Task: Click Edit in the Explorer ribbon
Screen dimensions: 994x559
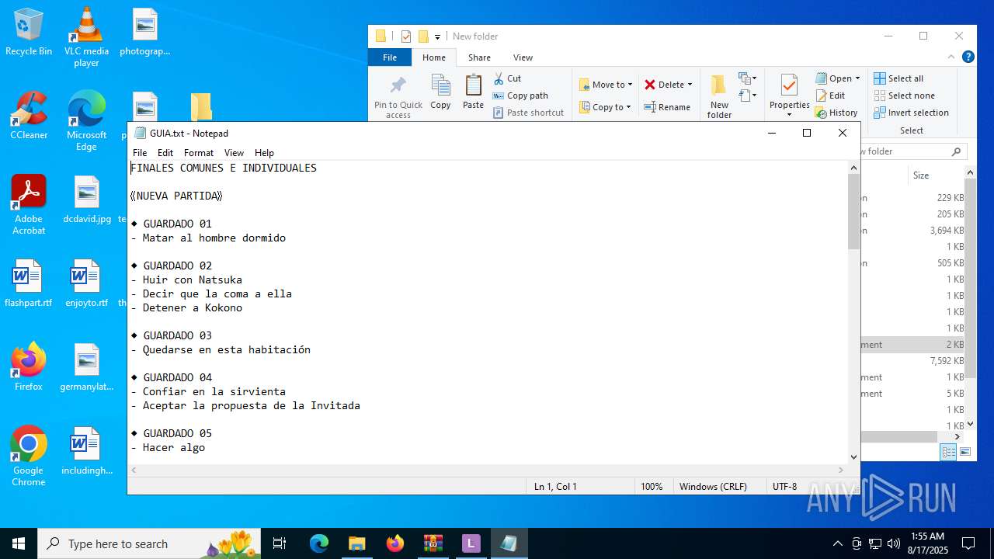Action: tap(830, 95)
